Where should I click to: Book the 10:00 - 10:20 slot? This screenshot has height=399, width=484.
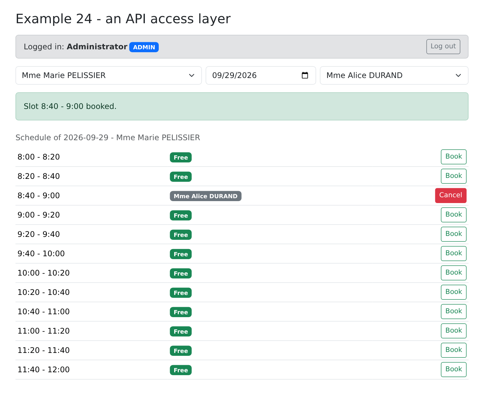[x=454, y=273]
